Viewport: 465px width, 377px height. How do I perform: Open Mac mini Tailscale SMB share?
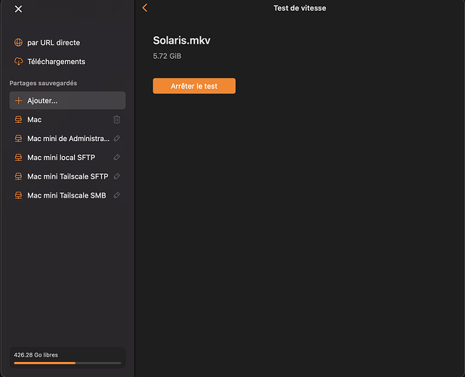point(66,195)
